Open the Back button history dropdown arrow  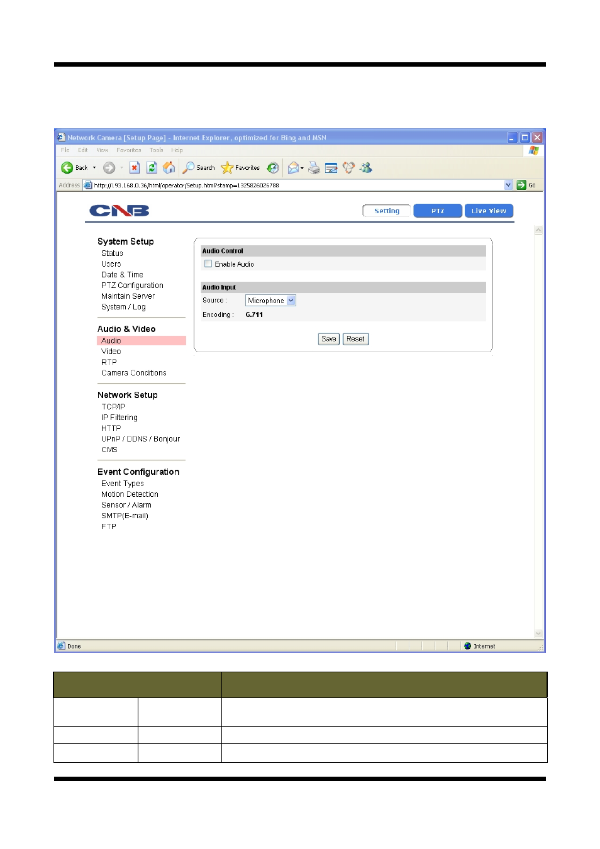tap(94, 168)
